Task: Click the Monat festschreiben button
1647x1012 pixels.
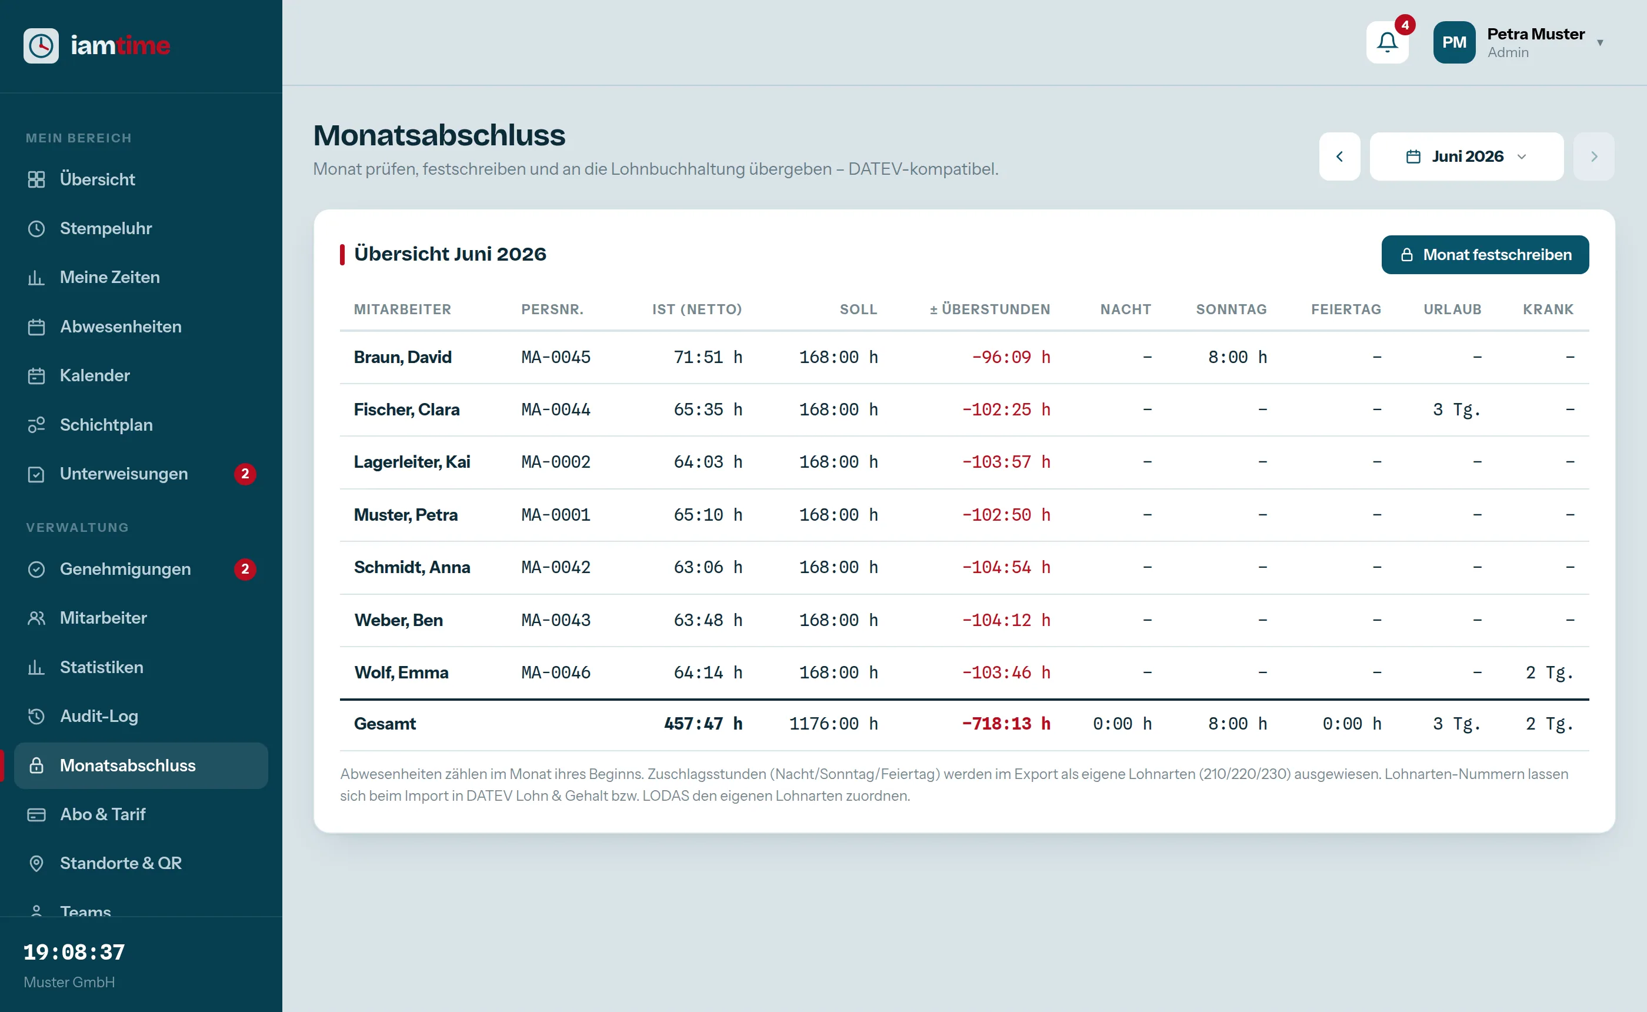Action: (1485, 254)
